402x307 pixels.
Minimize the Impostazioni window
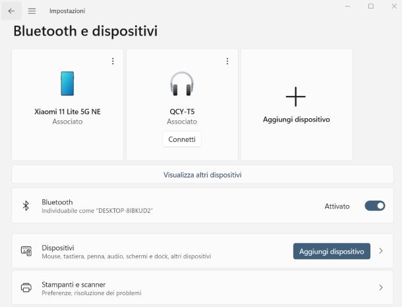(347, 6)
